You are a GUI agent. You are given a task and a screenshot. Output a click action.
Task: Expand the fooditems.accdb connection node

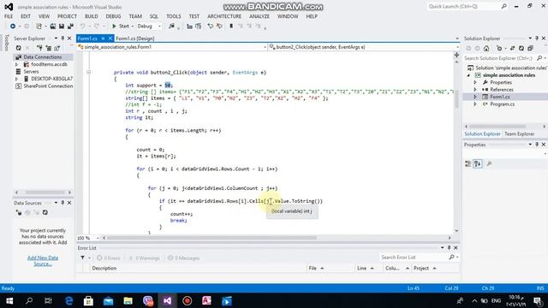16,65
